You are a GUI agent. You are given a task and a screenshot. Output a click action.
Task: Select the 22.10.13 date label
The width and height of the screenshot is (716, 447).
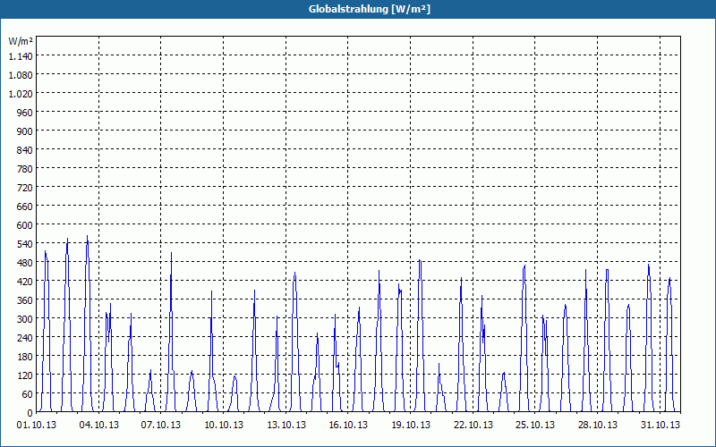(x=473, y=426)
